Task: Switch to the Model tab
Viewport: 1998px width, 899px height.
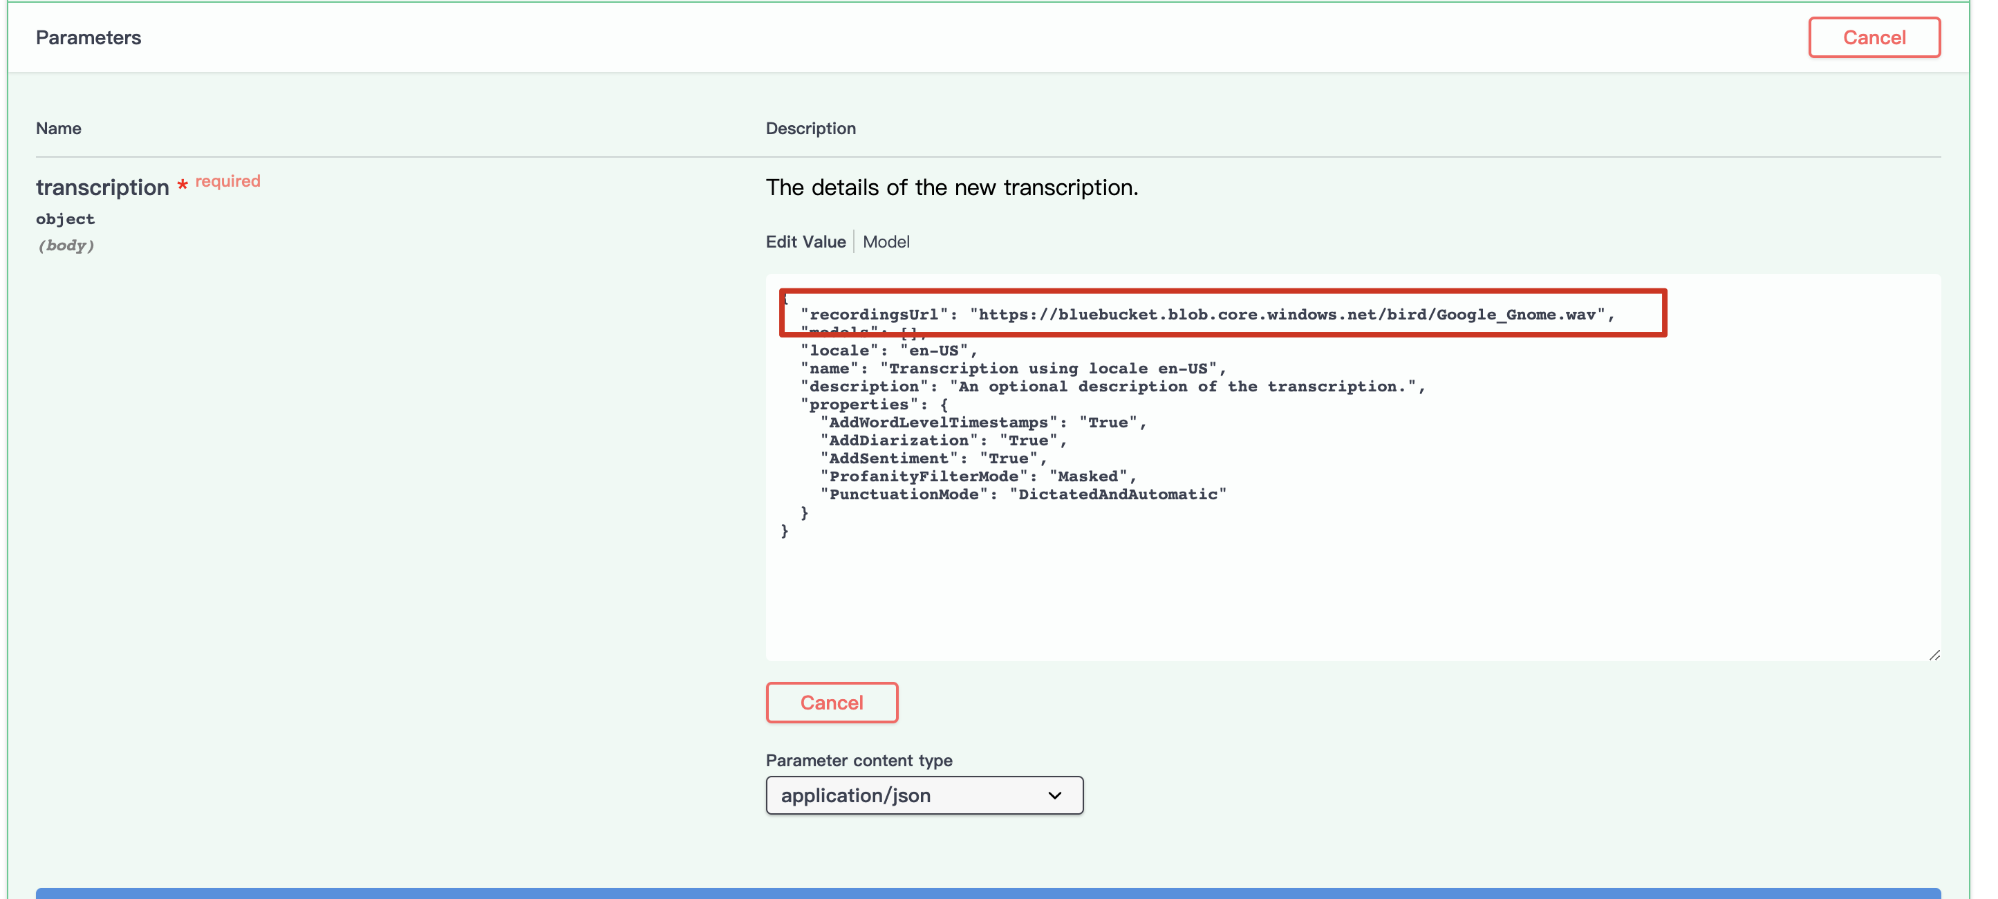Action: tap(886, 242)
